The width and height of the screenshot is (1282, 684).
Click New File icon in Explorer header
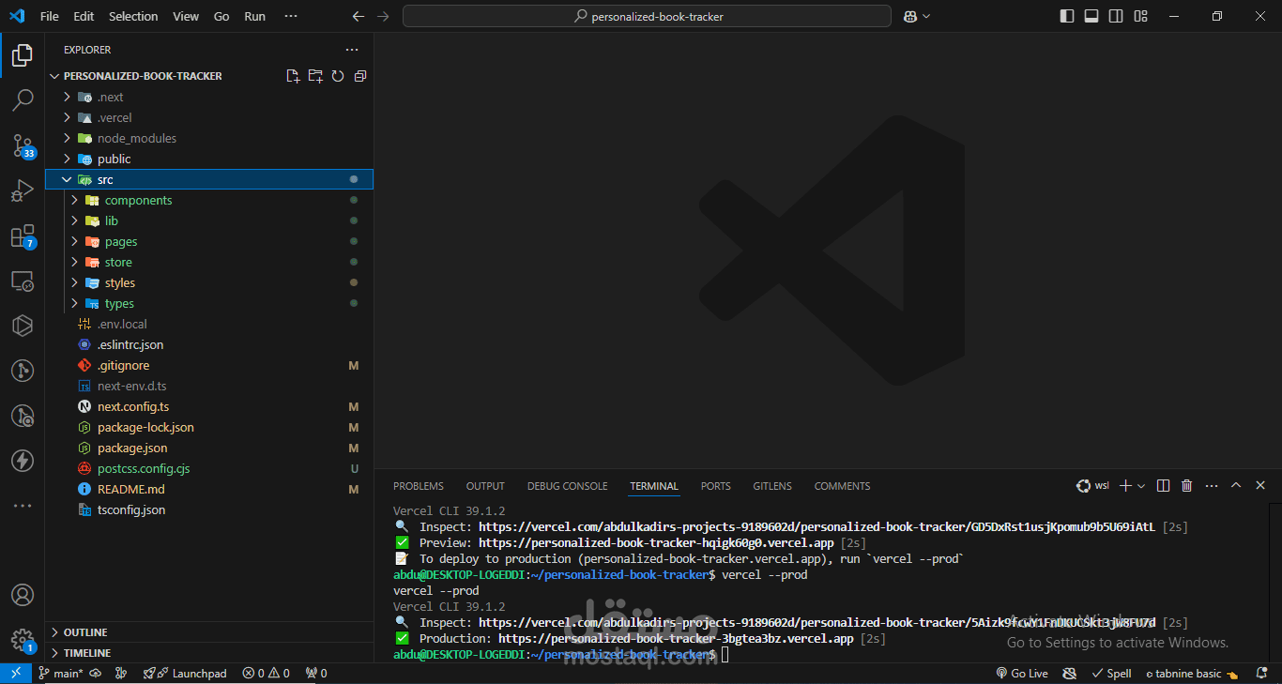(293, 76)
